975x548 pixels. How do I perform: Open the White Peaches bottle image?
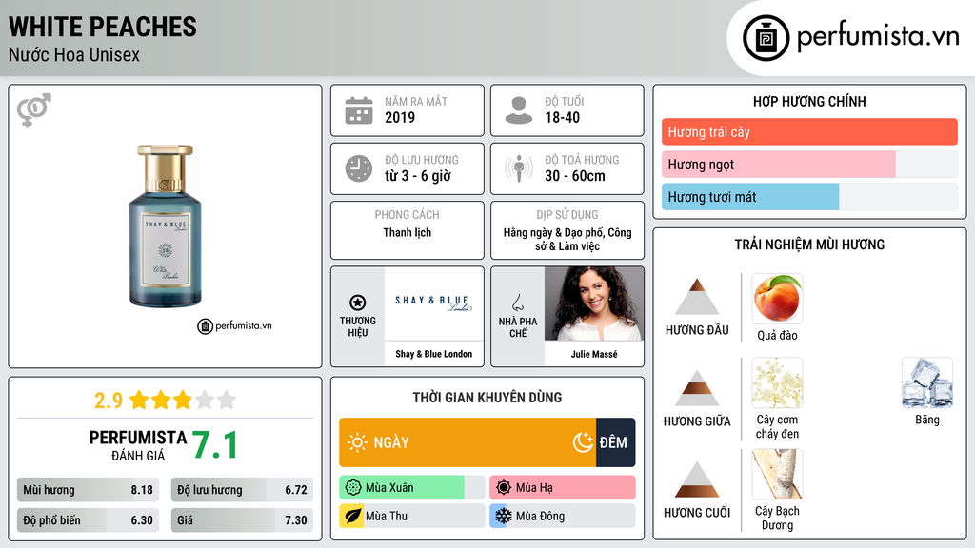click(166, 226)
